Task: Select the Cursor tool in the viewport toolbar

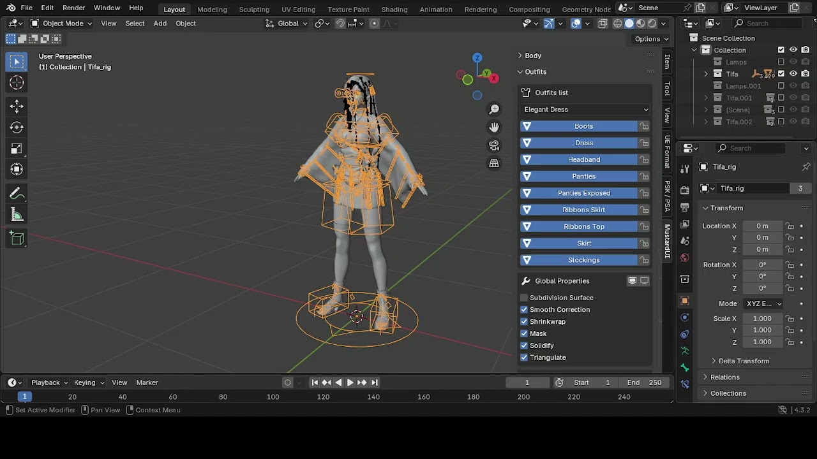Action: coord(17,83)
